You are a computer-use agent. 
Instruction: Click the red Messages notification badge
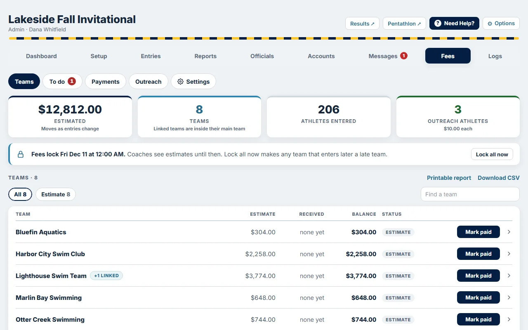click(x=404, y=56)
